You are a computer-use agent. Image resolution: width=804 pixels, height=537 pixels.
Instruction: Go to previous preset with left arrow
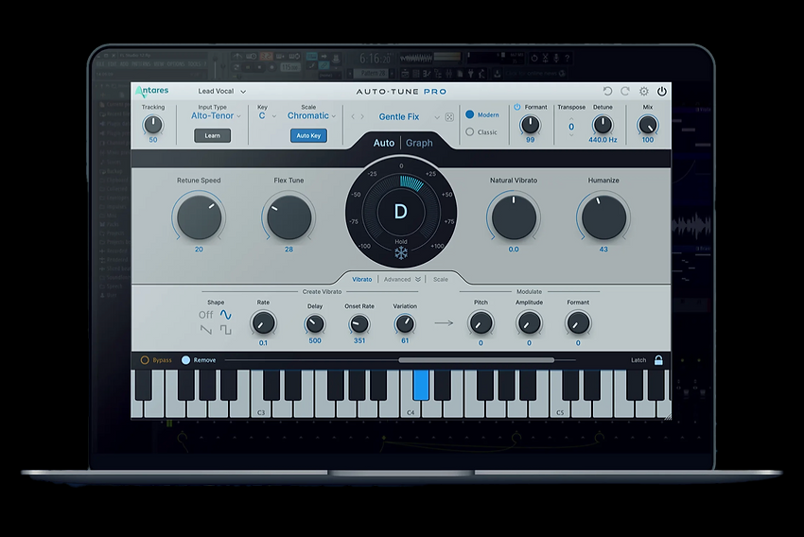pyautogui.click(x=353, y=117)
